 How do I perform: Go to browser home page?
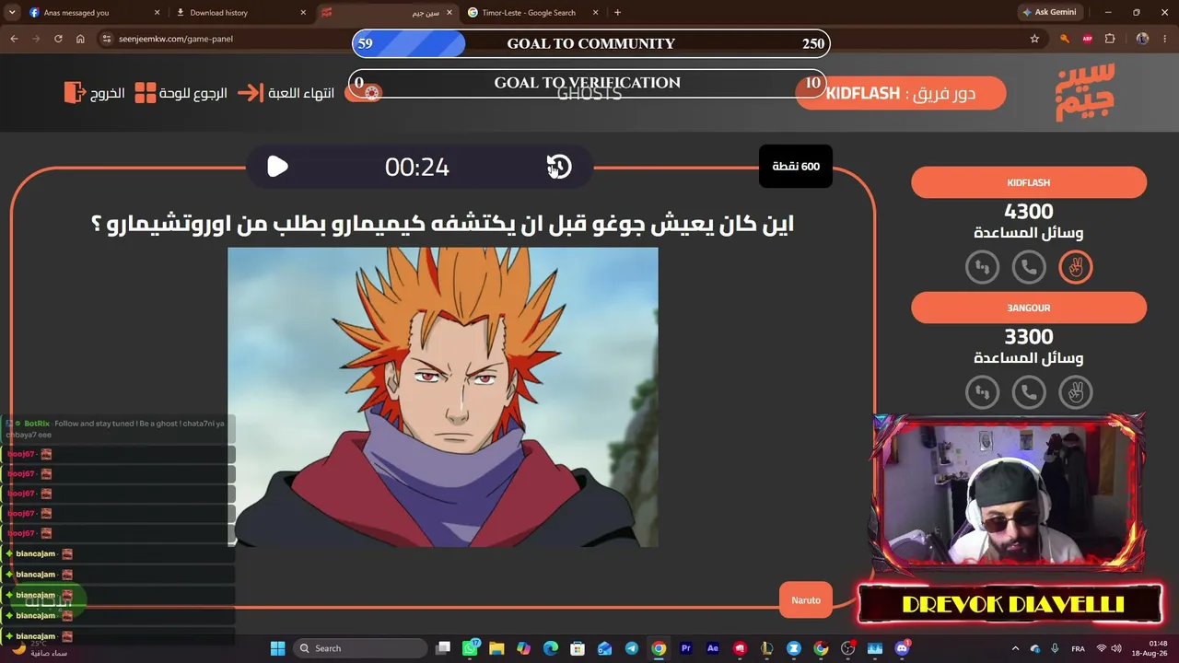(x=80, y=39)
